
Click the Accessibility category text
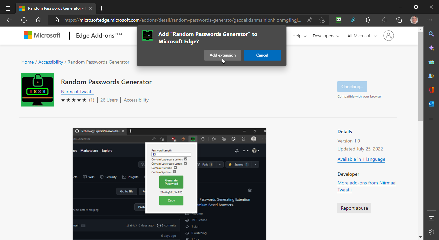136,100
